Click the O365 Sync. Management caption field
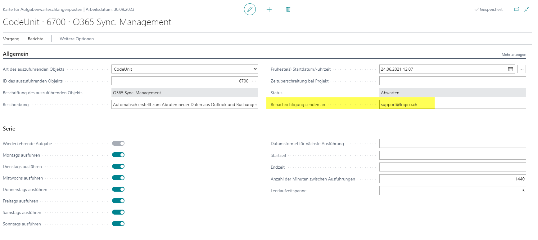The image size is (538, 240). pos(185,93)
